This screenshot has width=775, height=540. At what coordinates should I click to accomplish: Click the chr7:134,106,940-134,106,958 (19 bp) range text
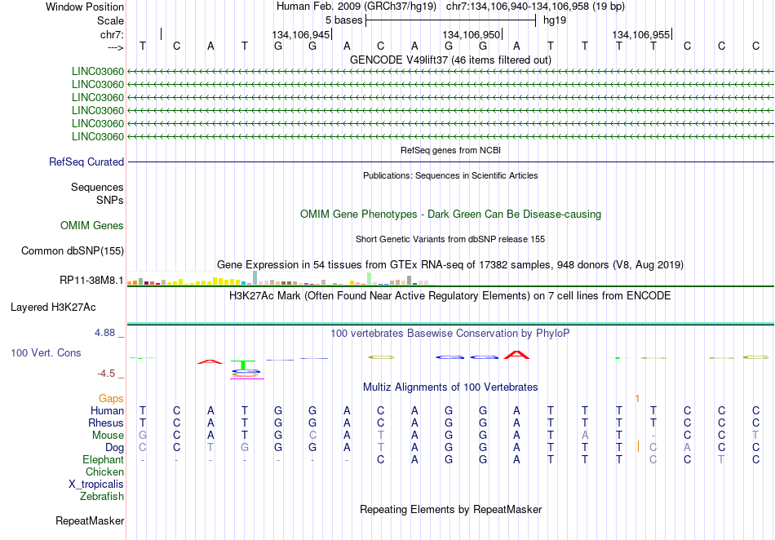535,7
